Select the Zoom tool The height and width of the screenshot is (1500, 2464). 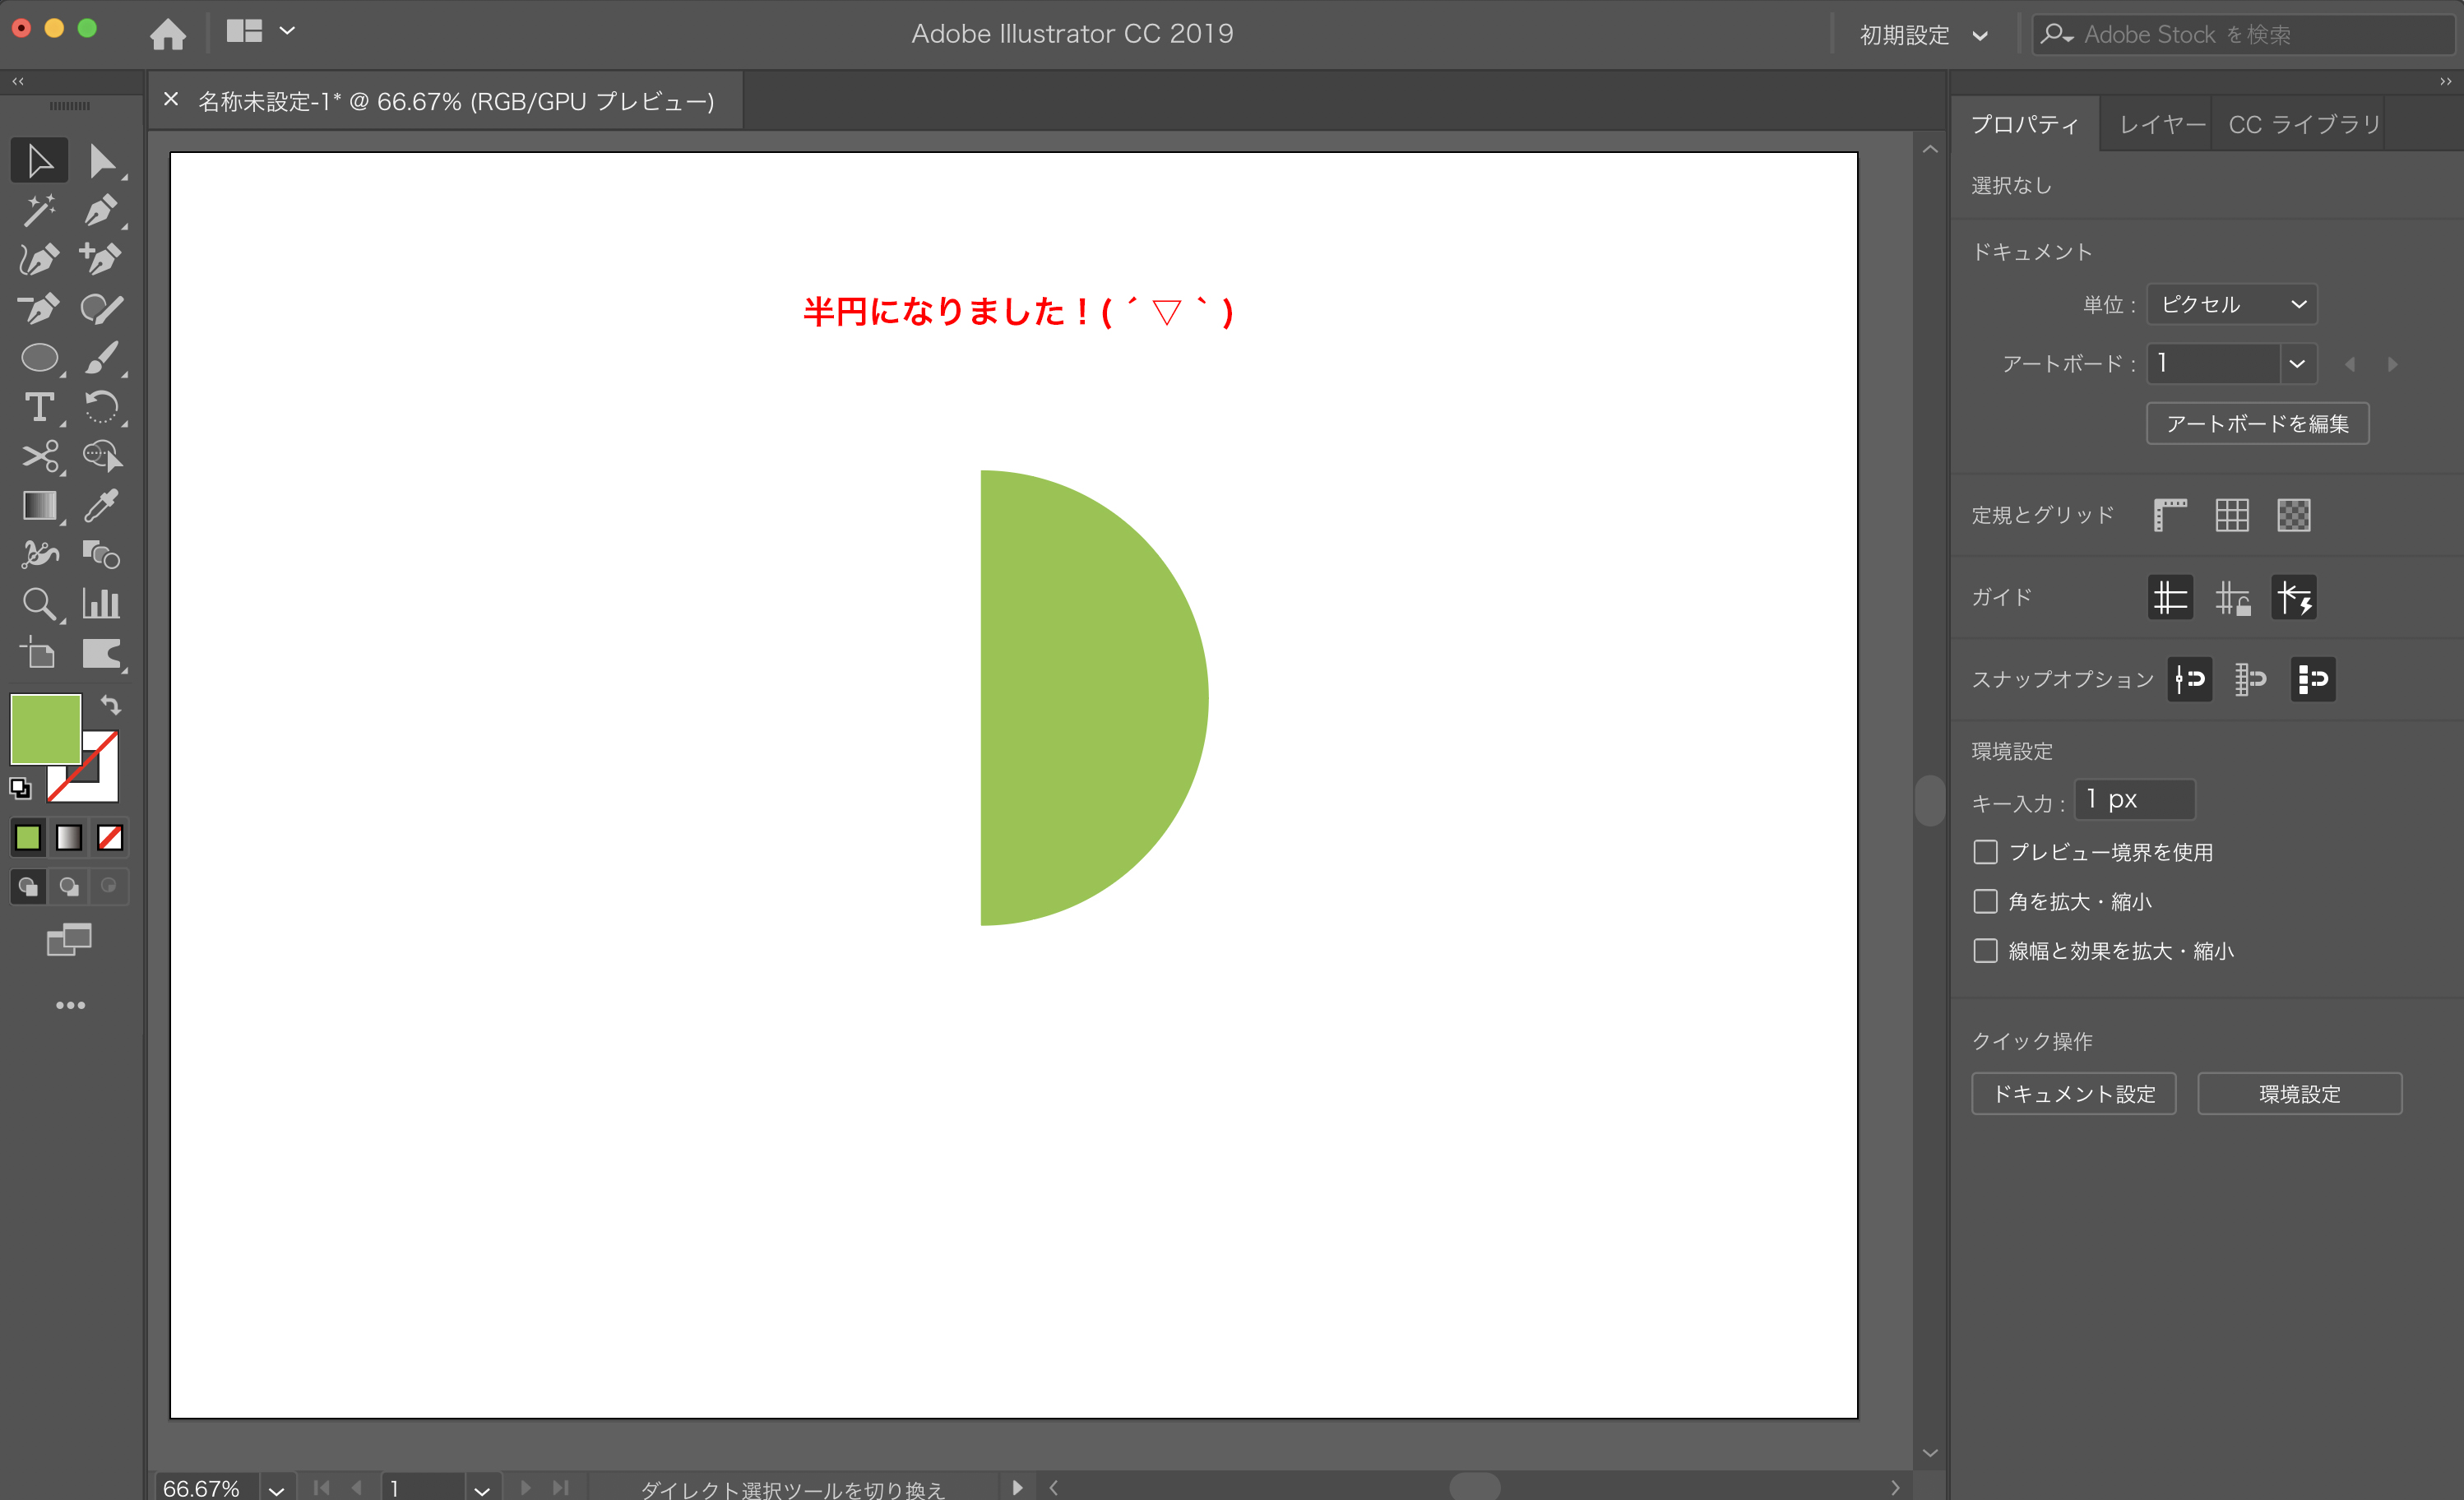click(39, 604)
